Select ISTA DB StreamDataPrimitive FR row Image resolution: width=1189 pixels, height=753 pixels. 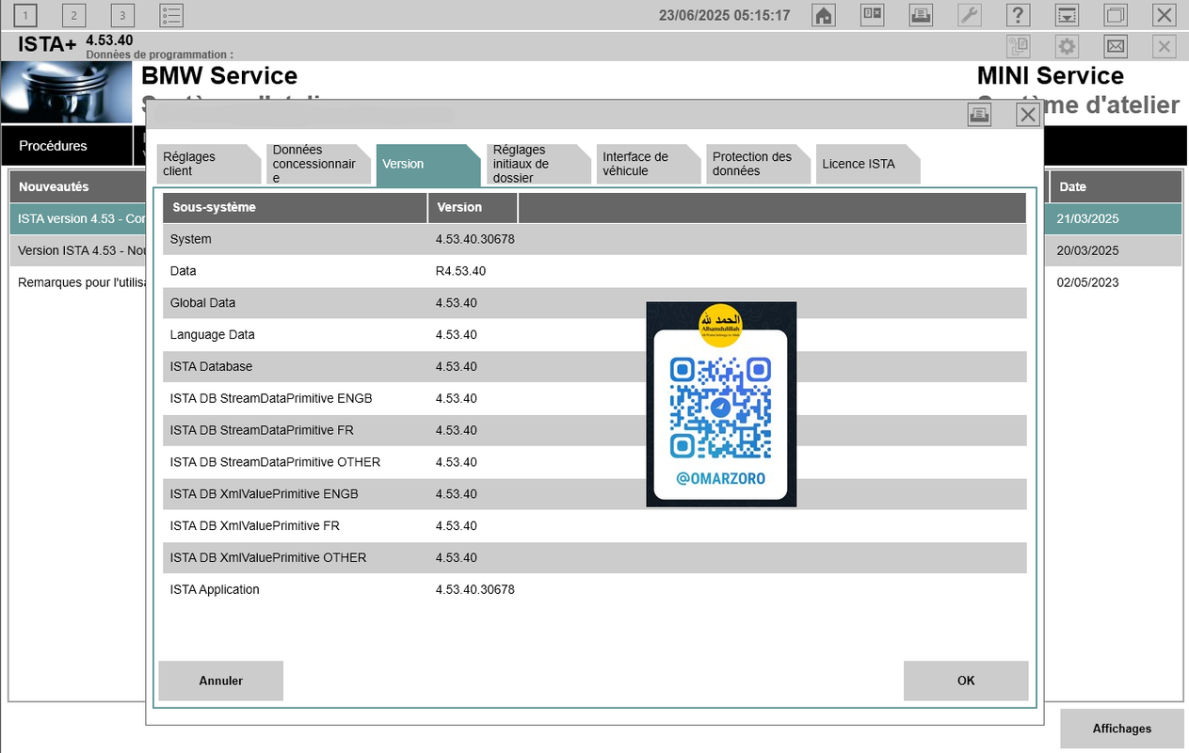(x=595, y=431)
